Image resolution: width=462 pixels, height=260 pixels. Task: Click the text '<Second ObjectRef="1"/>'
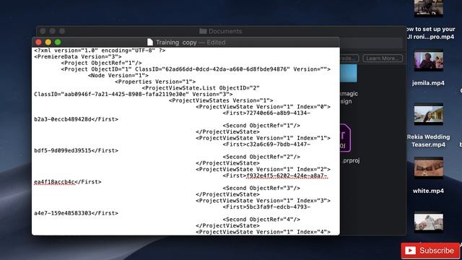pos(261,126)
